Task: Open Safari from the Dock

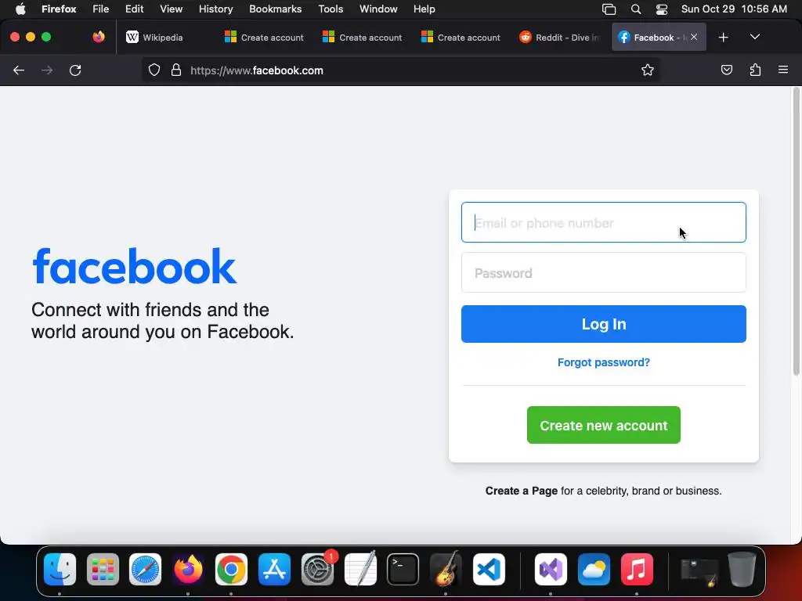Action: (x=145, y=570)
